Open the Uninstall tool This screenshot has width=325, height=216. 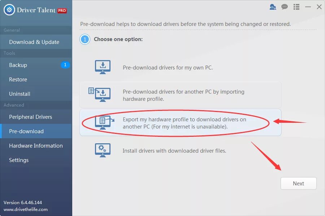pos(36,94)
